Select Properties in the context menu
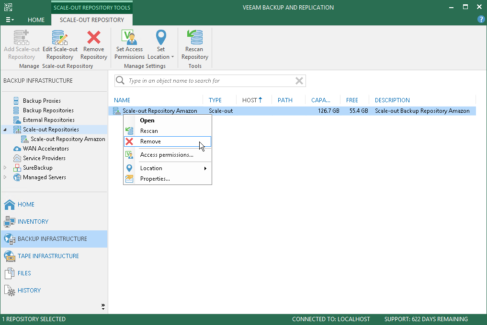The height and width of the screenshot is (325, 487). pyautogui.click(x=168, y=179)
